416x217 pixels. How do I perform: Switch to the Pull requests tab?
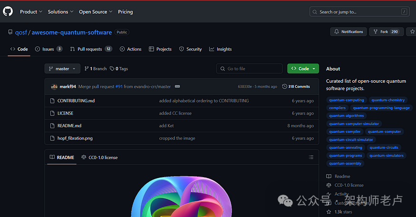[x=91, y=49]
